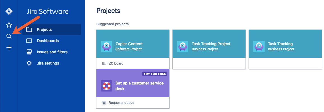Viewport: 324px width, 112px height.
Task: Click the Zapier Content project avatar
Action: [x=107, y=46]
